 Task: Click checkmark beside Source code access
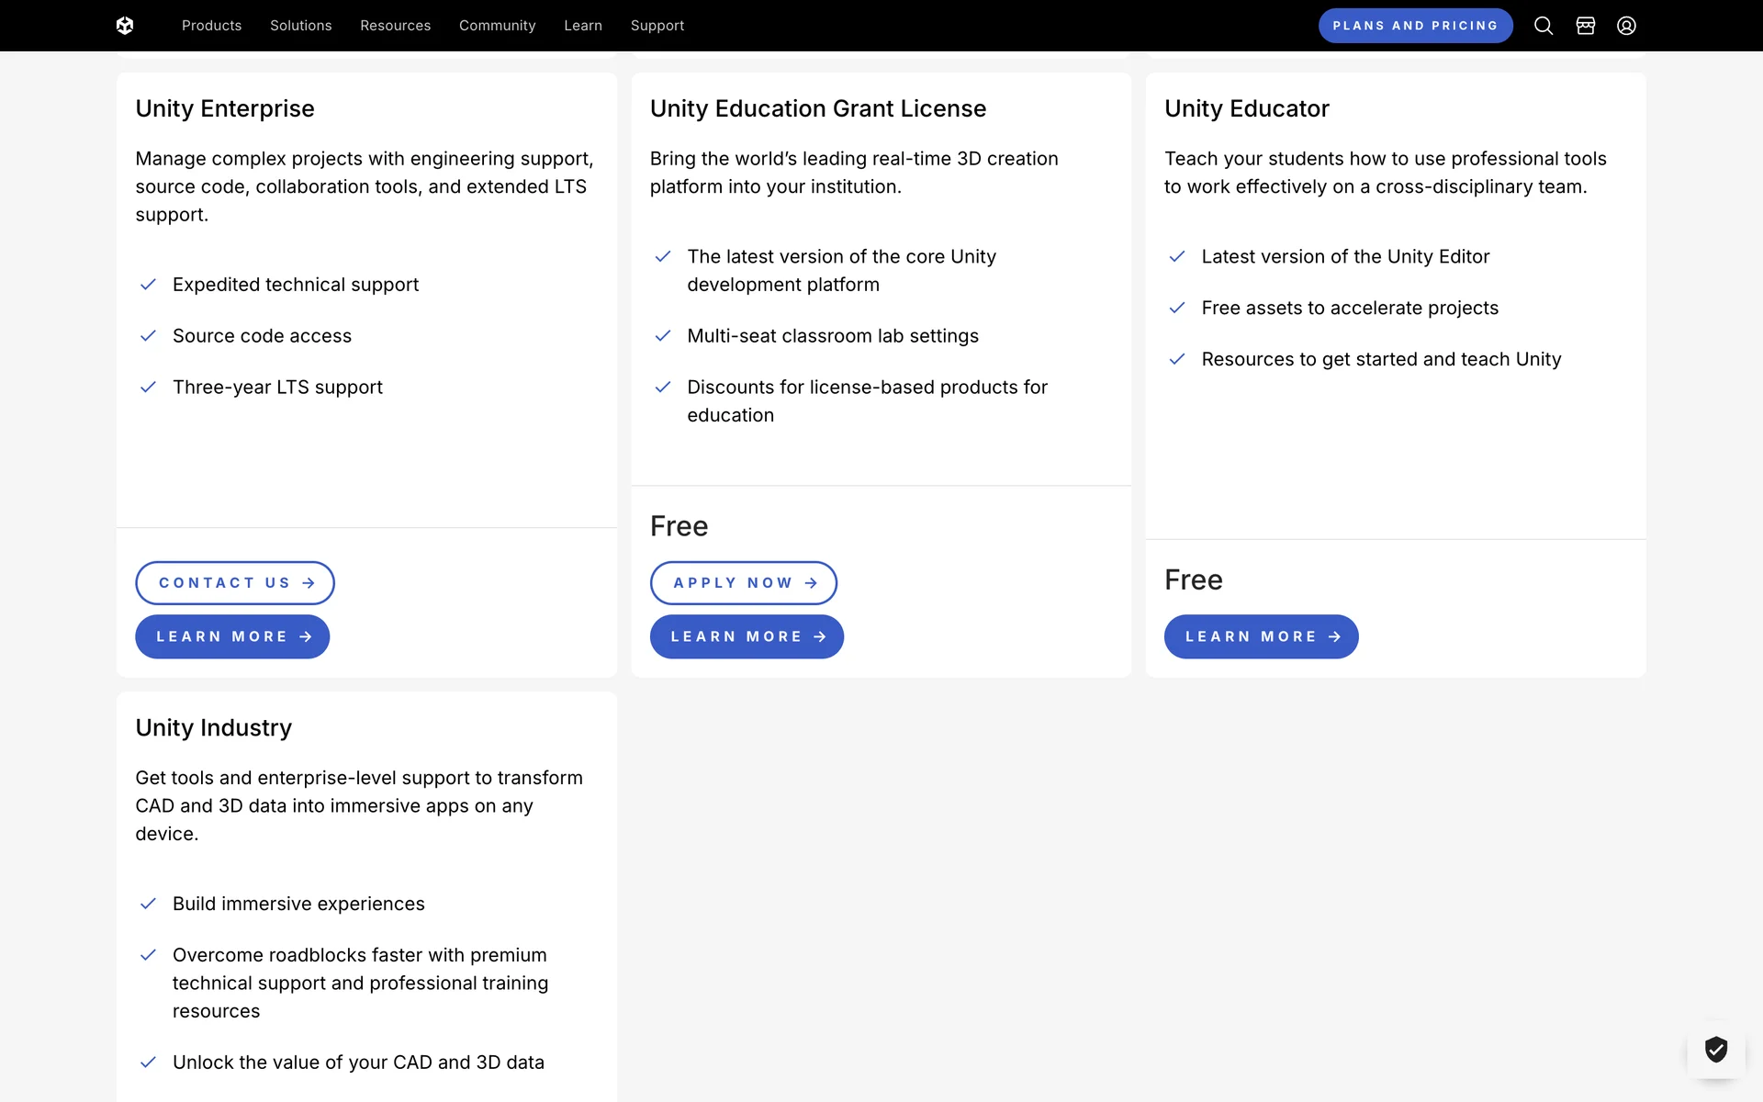pyautogui.click(x=148, y=336)
